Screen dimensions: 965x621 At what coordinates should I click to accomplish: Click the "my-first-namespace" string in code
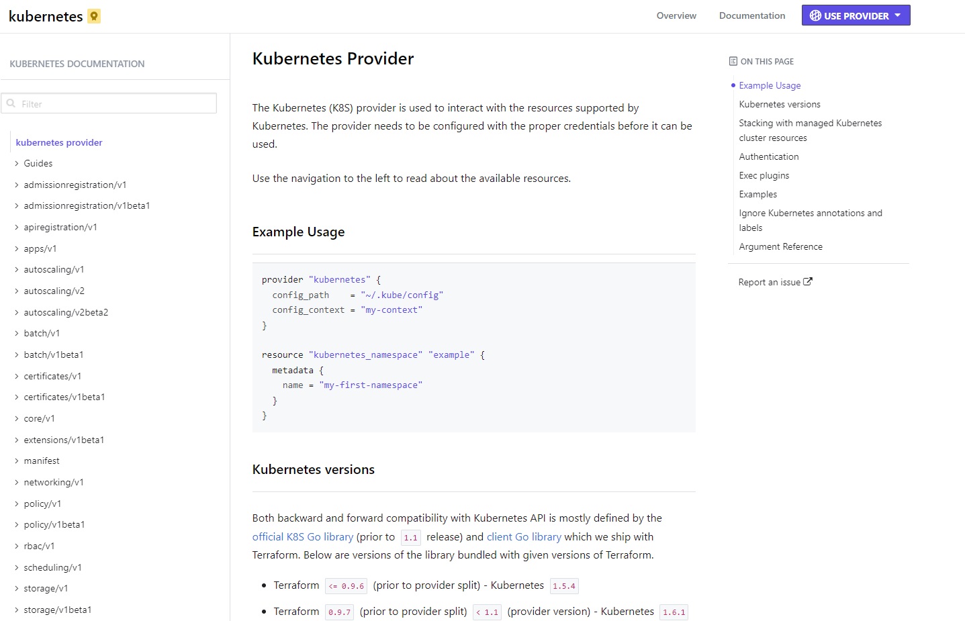[x=371, y=385]
